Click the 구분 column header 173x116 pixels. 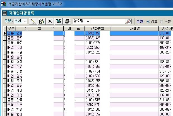(x=11, y=29)
